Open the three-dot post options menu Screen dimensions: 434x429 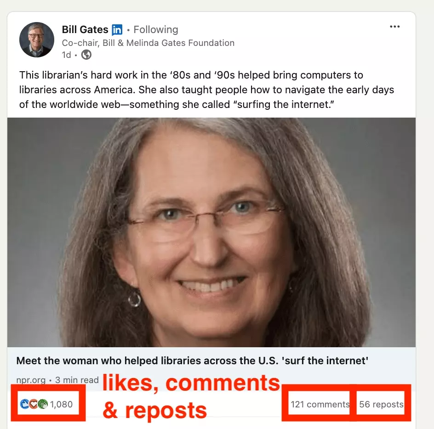point(394,27)
